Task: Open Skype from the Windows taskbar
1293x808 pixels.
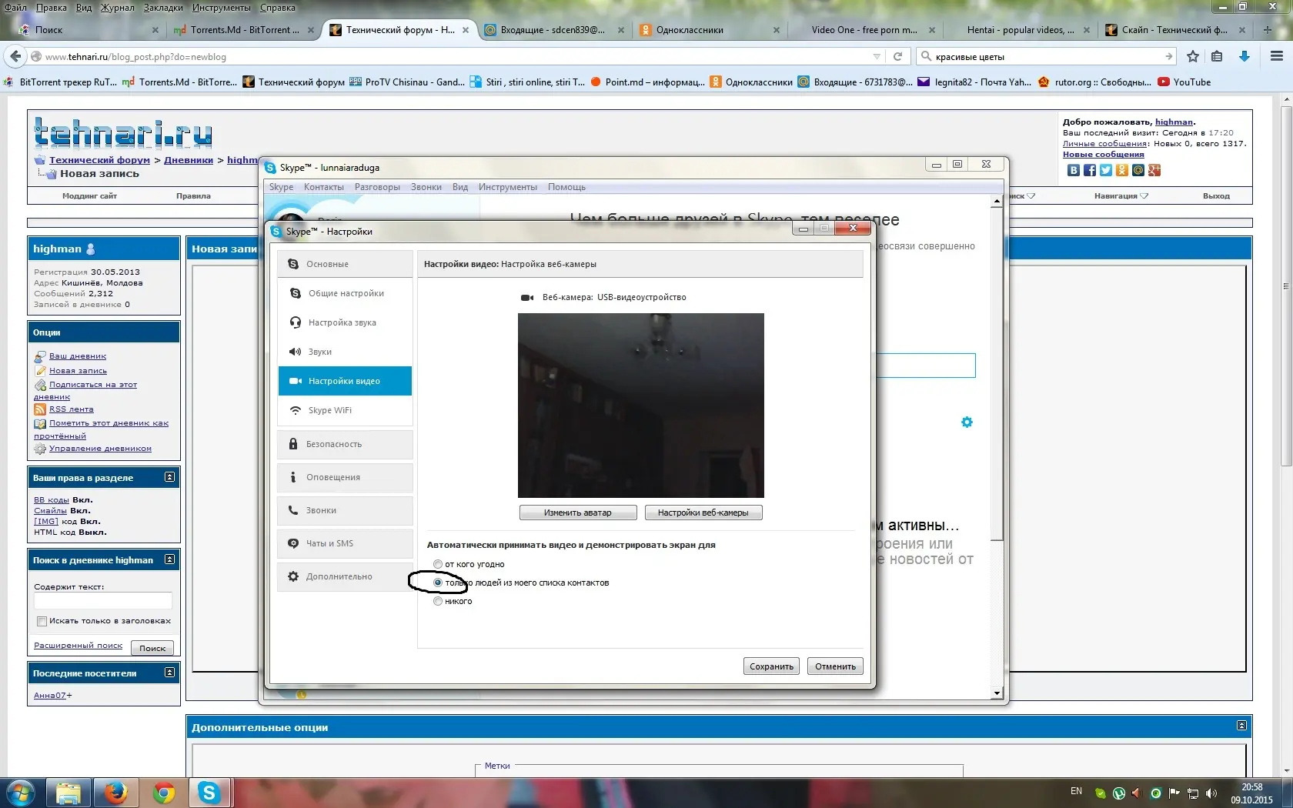Action: (209, 792)
